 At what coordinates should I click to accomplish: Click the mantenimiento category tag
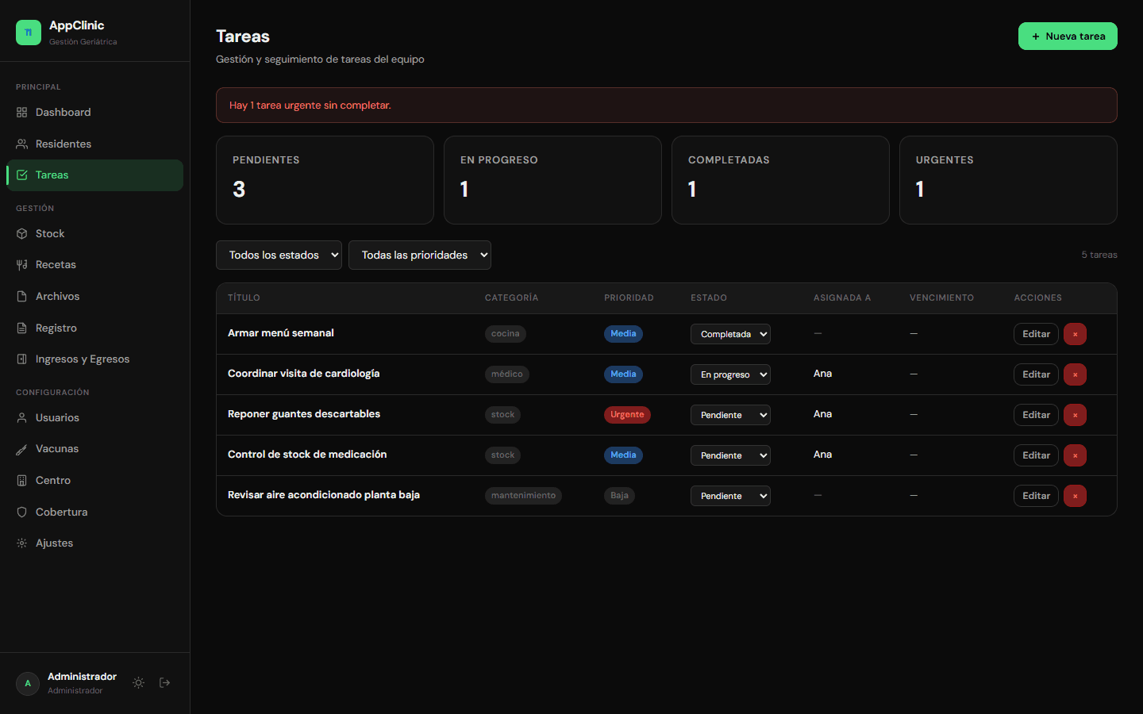523,496
